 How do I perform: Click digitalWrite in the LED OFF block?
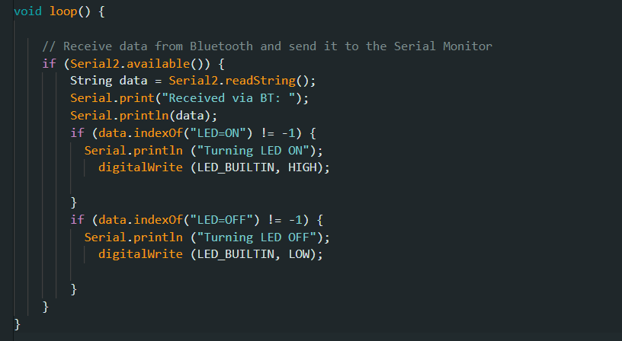click(x=140, y=254)
